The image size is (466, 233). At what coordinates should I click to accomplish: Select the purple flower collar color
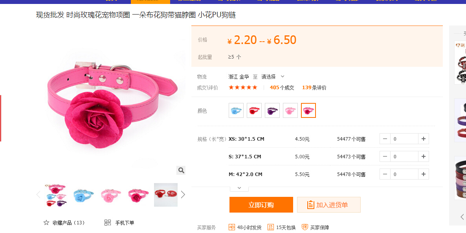(x=272, y=110)
